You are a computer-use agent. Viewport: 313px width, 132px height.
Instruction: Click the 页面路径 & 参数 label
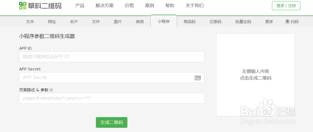pyautogui.click(x=34, y=90)
